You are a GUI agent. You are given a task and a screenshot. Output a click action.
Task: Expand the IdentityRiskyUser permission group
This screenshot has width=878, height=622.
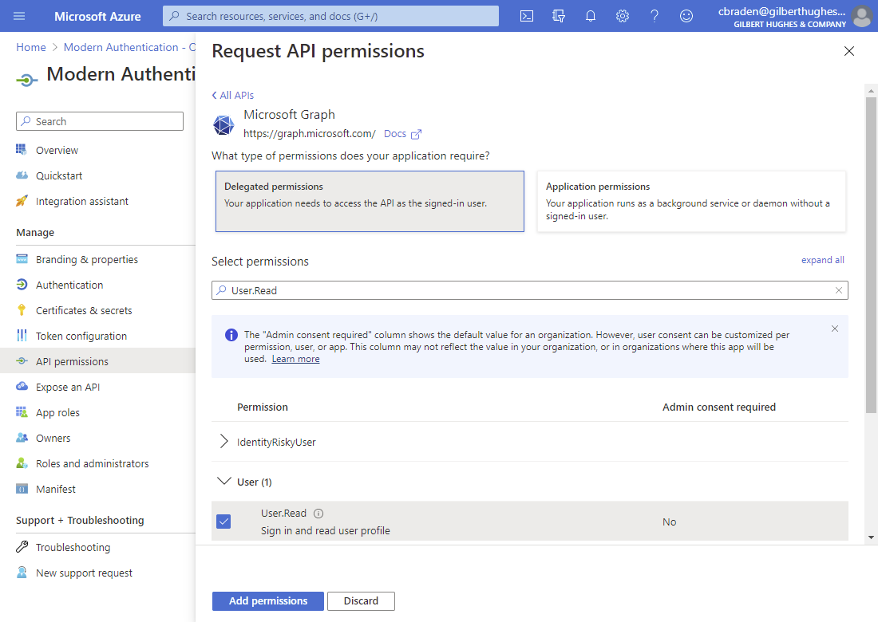tap(224, 441)
